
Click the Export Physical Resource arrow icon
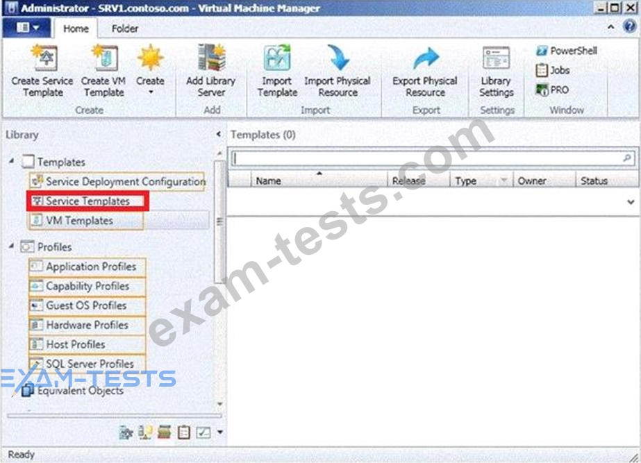(426, 58)
